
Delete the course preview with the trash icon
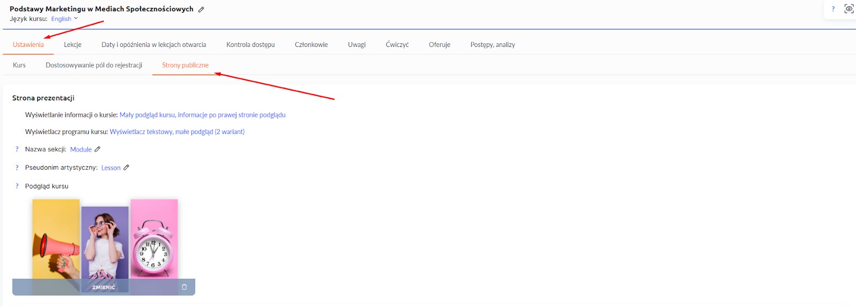click(185, 287)
